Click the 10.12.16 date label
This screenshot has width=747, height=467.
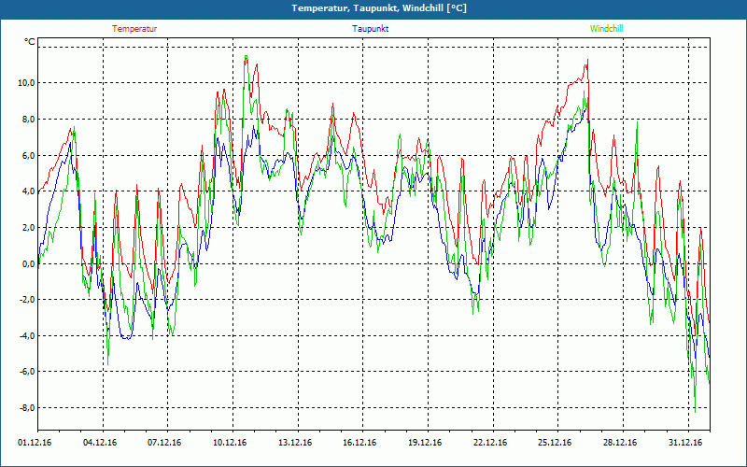click(x=230, y=443)
